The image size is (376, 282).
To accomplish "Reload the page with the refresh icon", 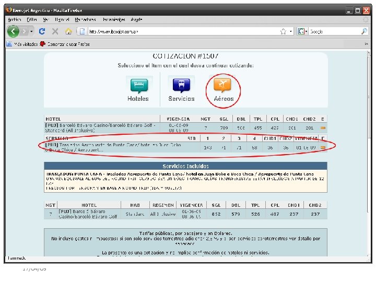I will coord(42,31).
